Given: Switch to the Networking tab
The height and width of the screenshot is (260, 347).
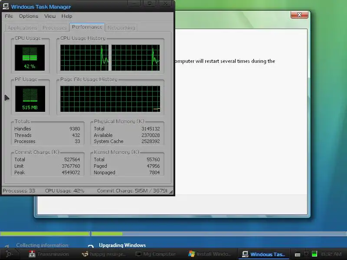Looking at the screenshot, I should coord(121,28).
